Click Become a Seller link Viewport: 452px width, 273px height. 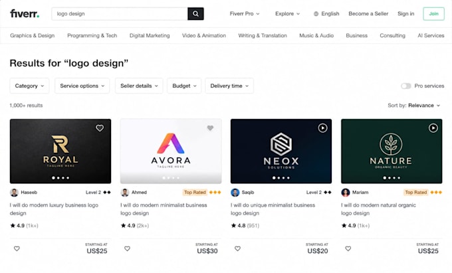click(368, 14)
